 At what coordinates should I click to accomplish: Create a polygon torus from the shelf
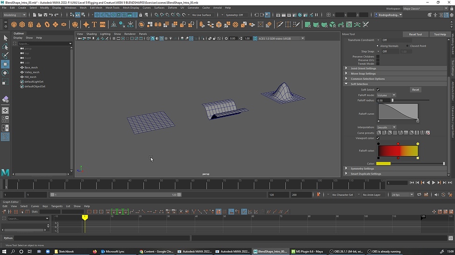click(47, 25)
